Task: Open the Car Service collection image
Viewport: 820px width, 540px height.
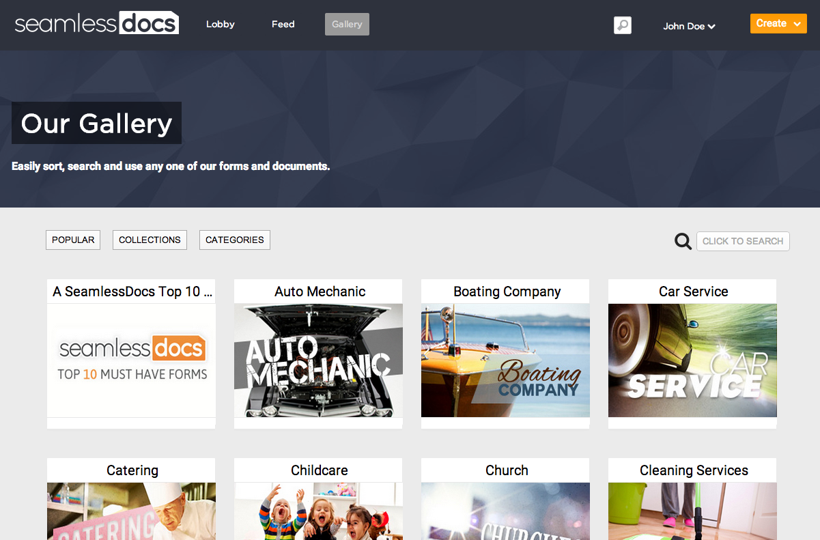Action: (692, 360)
